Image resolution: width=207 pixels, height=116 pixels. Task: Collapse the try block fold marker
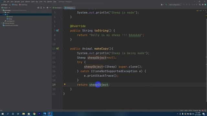(x=62, y=62)
